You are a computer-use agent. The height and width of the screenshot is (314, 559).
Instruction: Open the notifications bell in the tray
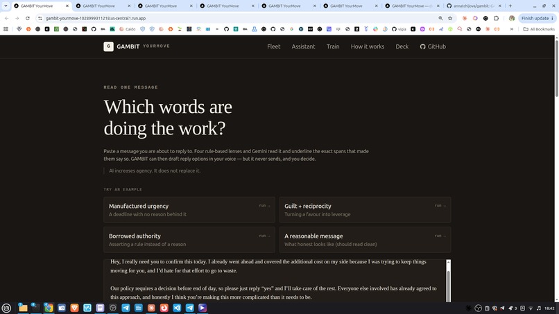tap(511, 308)
